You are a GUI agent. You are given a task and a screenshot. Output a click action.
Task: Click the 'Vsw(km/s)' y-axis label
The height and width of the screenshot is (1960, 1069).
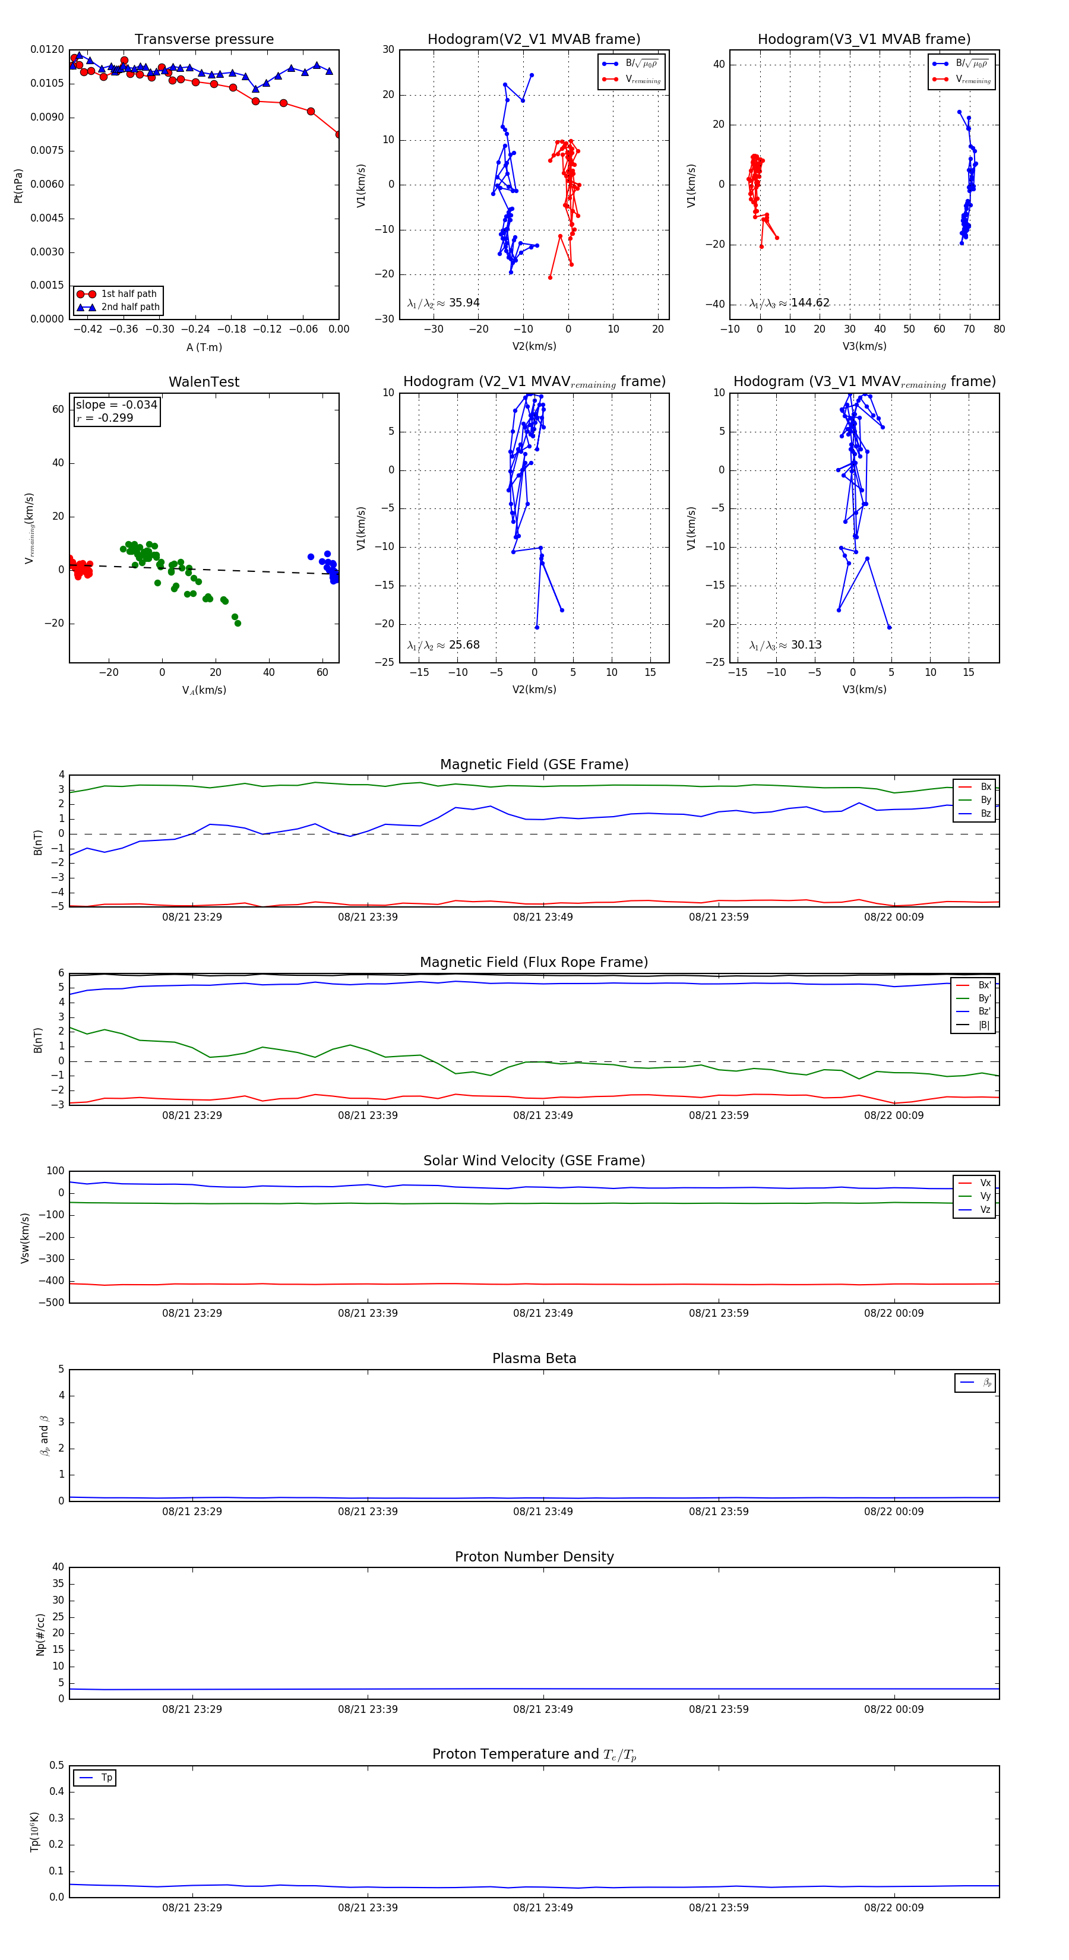tap(24, 1238)
